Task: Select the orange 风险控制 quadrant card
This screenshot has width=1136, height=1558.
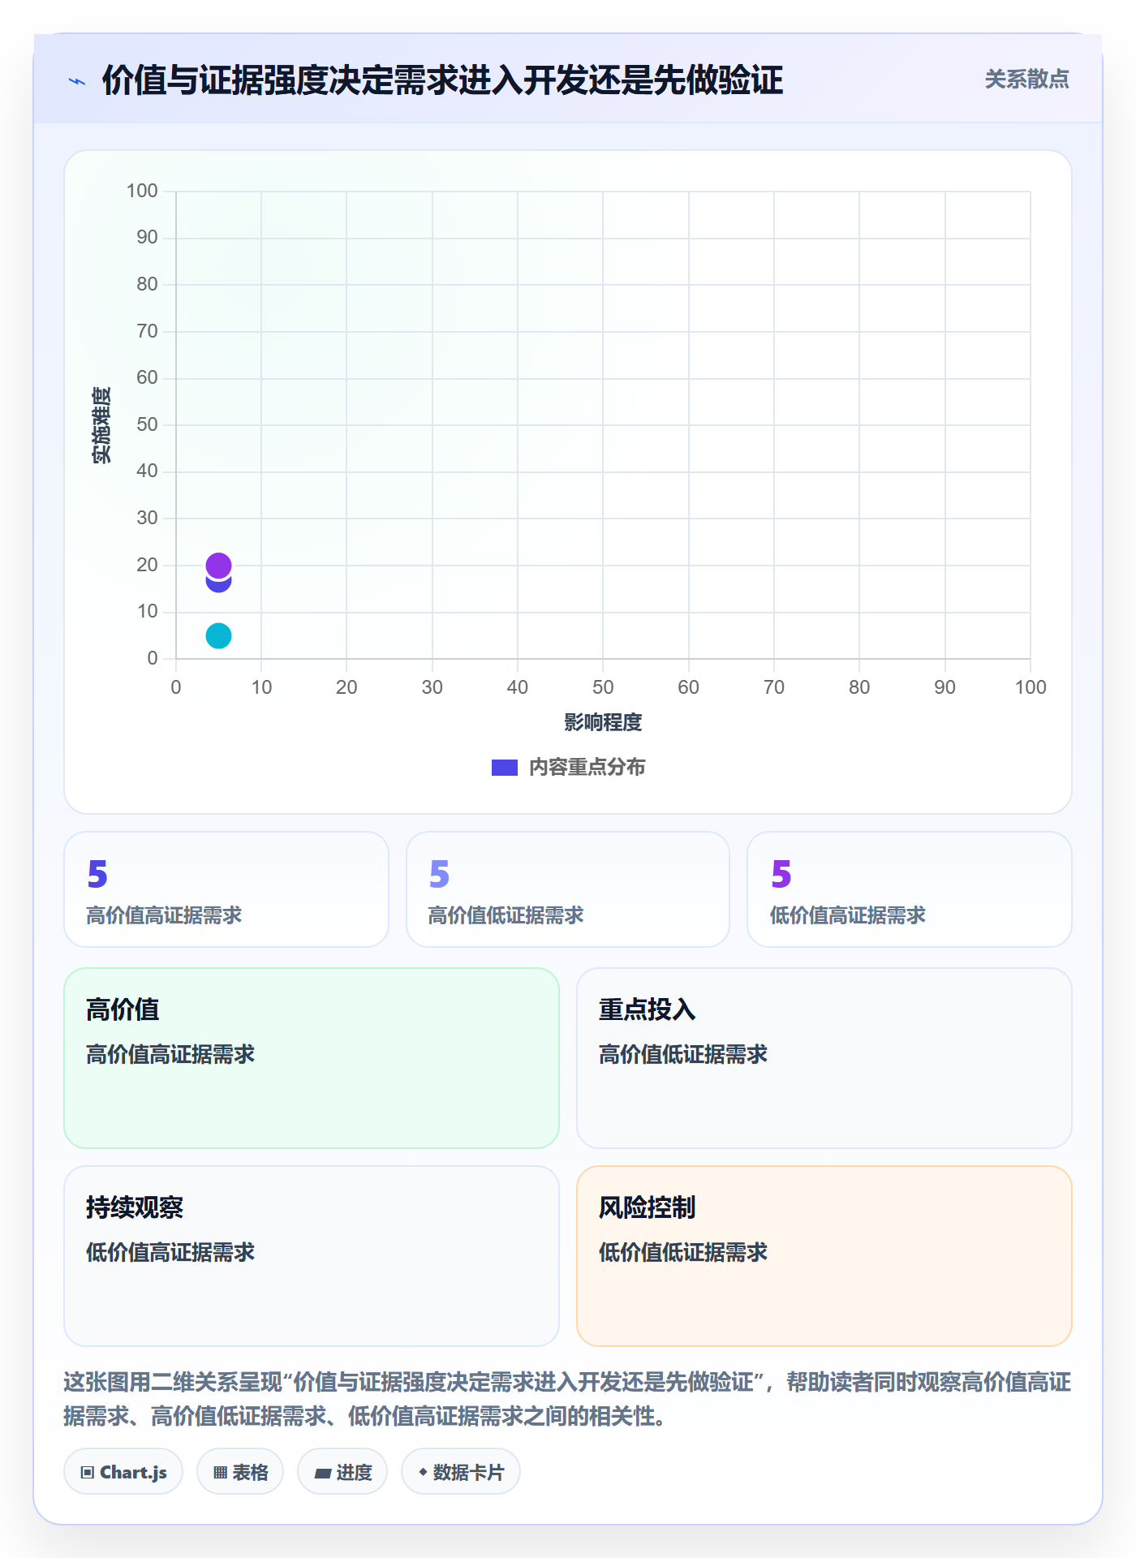Action: click(824, 1256)
